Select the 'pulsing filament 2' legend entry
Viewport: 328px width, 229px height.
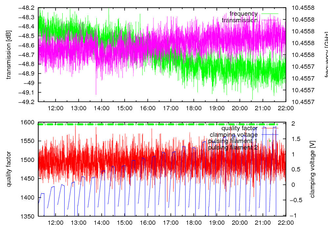click(233, 148)
